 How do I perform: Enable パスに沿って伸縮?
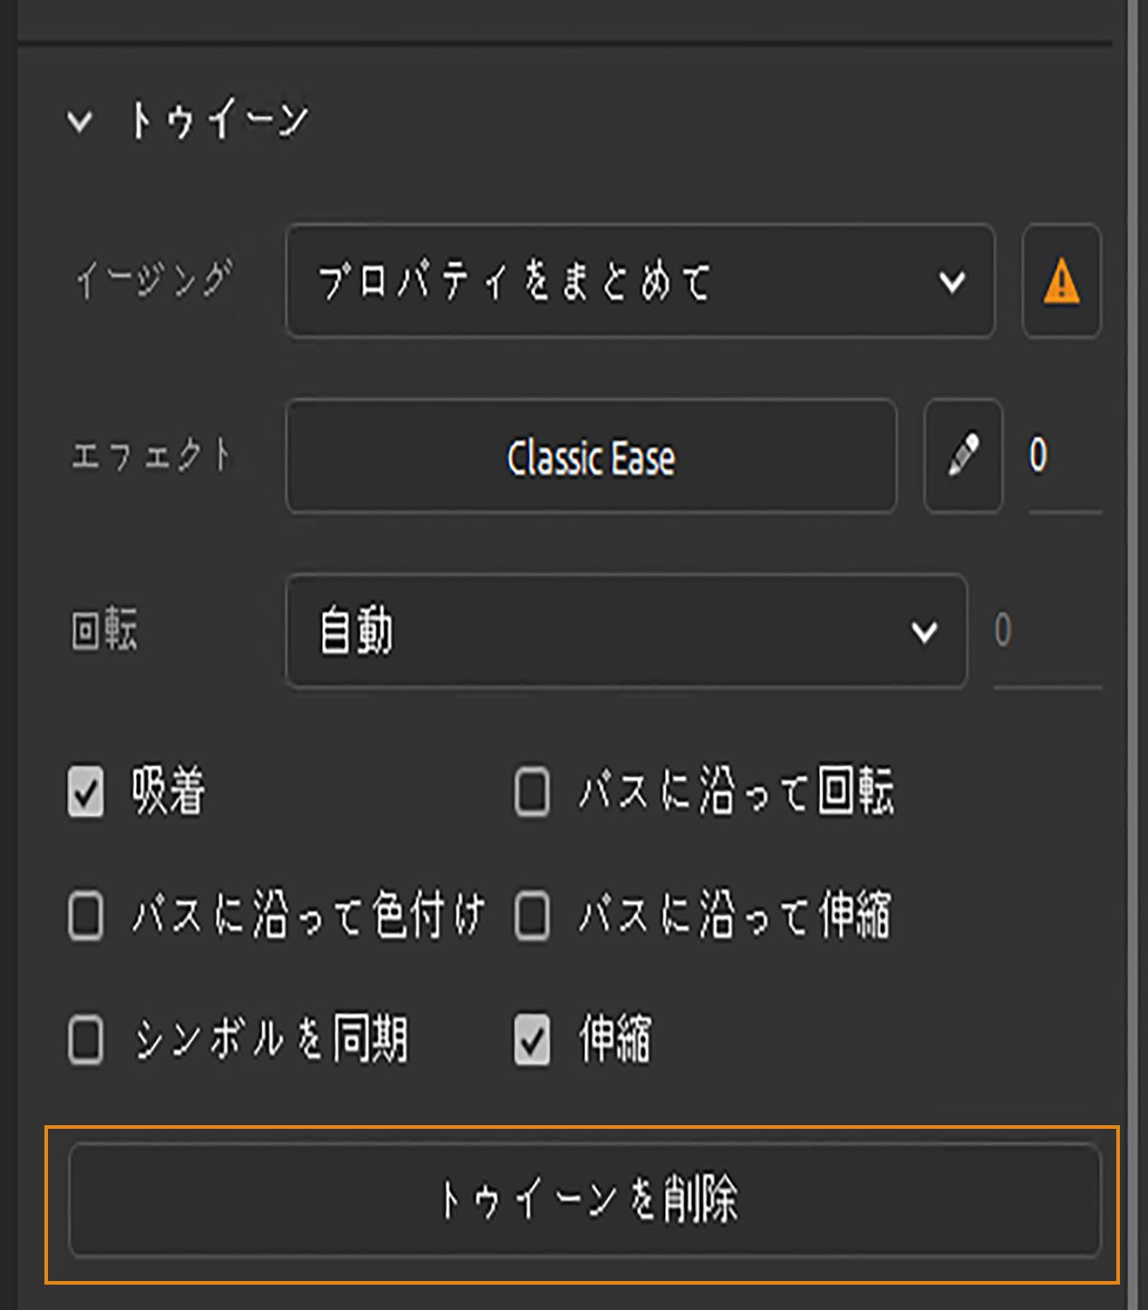coord(531,917)
